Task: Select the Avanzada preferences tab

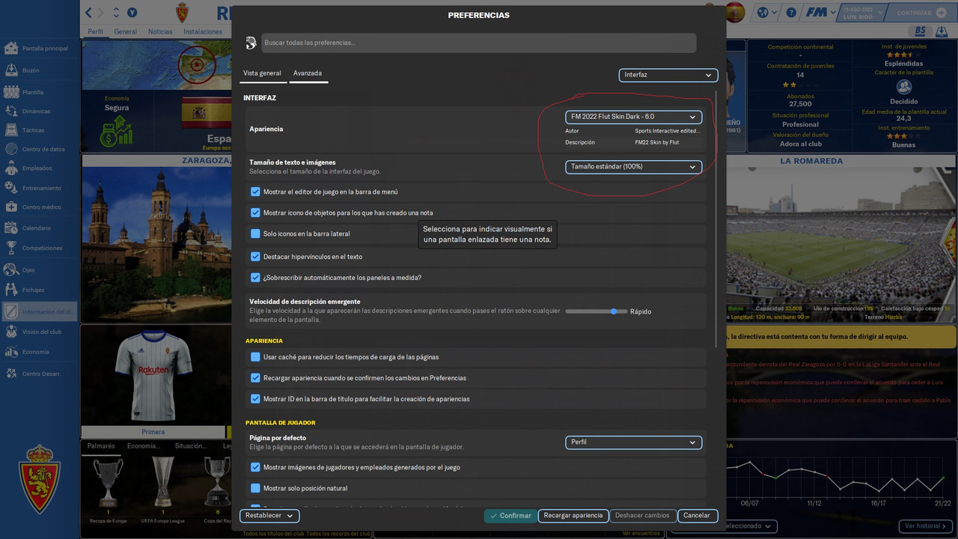Action: click(308, 73)
